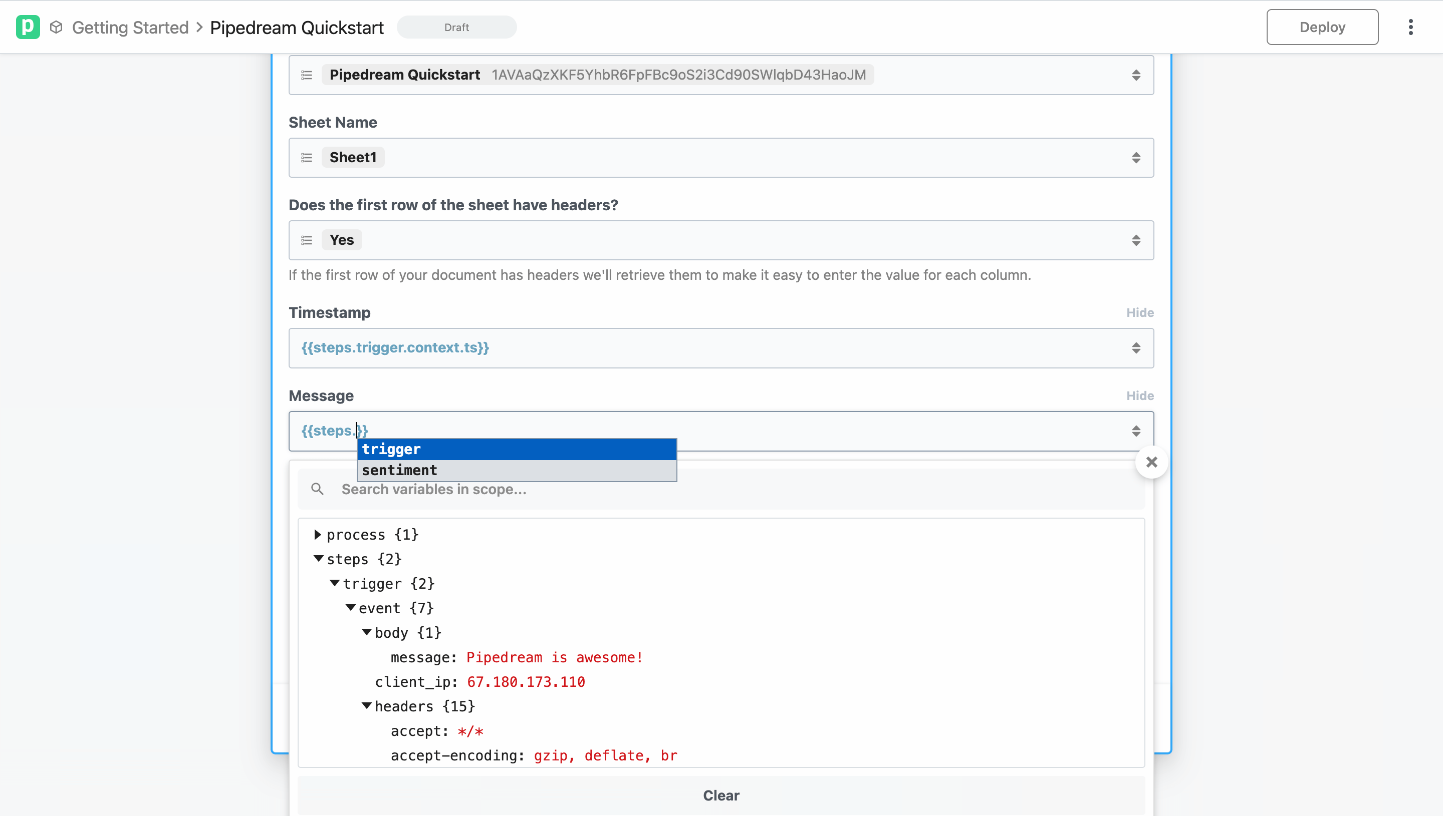Collapse the event {7} node
1443x816 pixels.
pos(352,608)
